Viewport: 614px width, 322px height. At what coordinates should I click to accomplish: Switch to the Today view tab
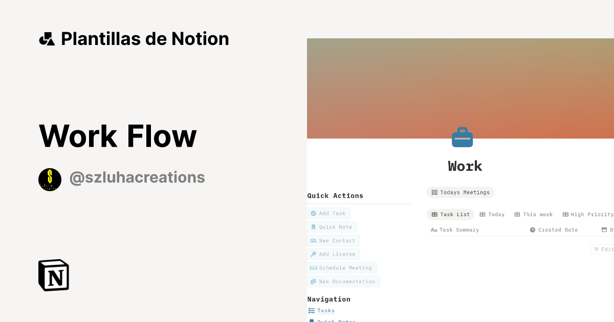pos(492,214)
